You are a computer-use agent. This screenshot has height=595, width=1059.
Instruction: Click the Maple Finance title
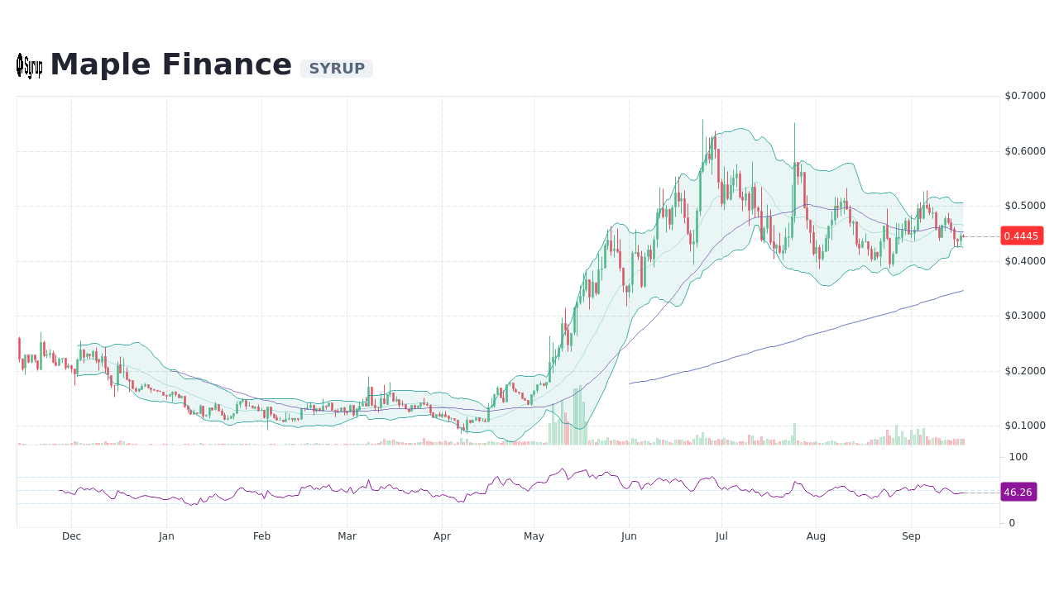point(170,64)
